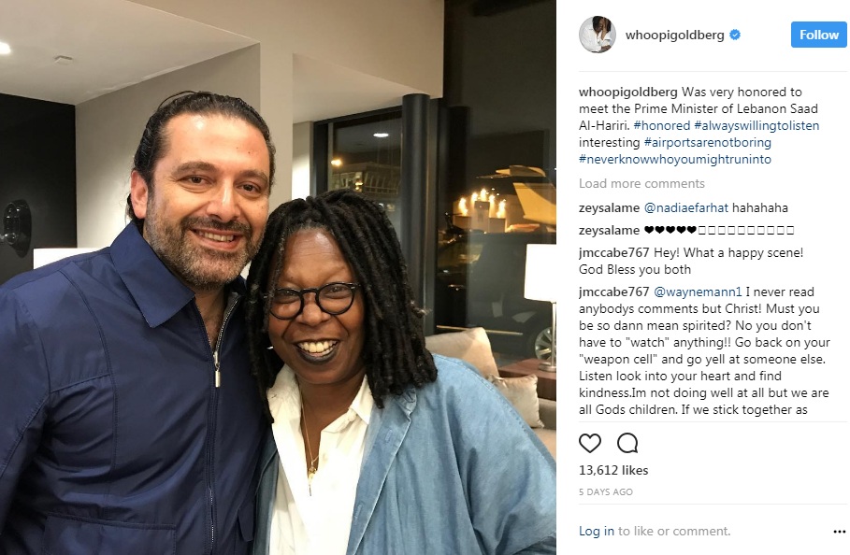This screenshot has width=850, height=555.
Task: Follow the whoopigoldberg account
Action: click(818, 35)
